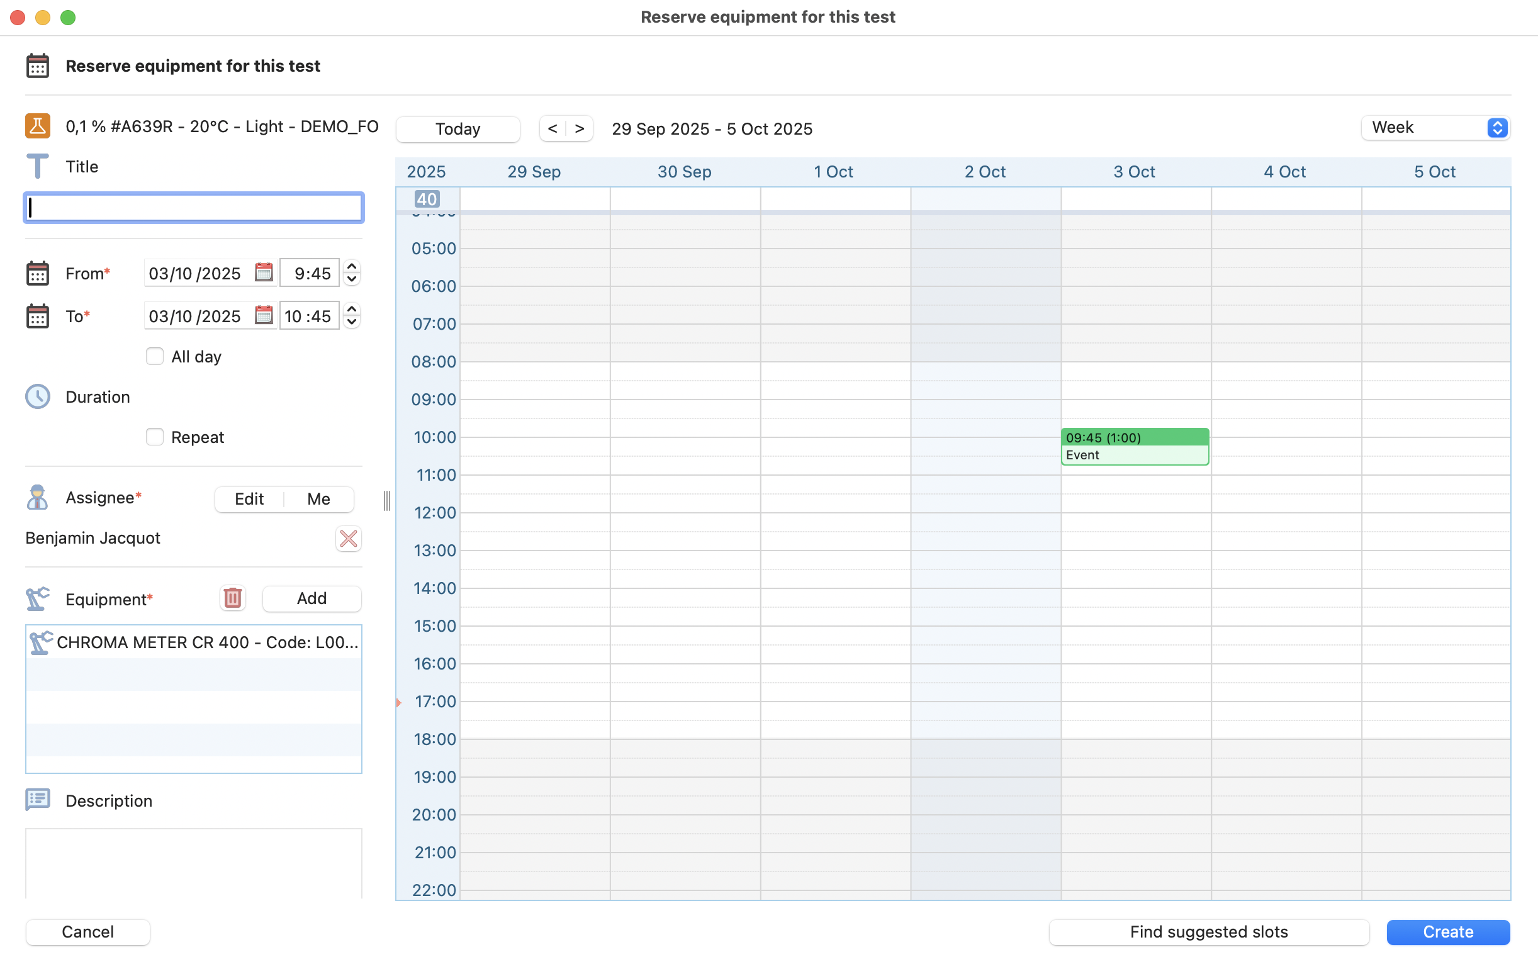This screenshot has height=969, width=1538.
Task: Enable the Repeat checkbox
Action: click(155, 437)
